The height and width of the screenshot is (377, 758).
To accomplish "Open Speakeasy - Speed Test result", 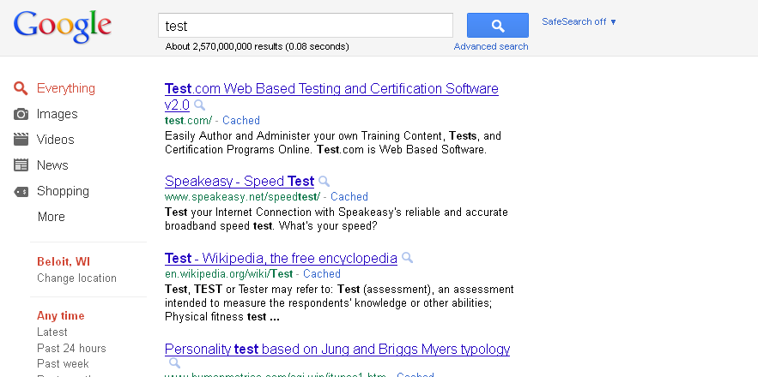I will 240,181.
